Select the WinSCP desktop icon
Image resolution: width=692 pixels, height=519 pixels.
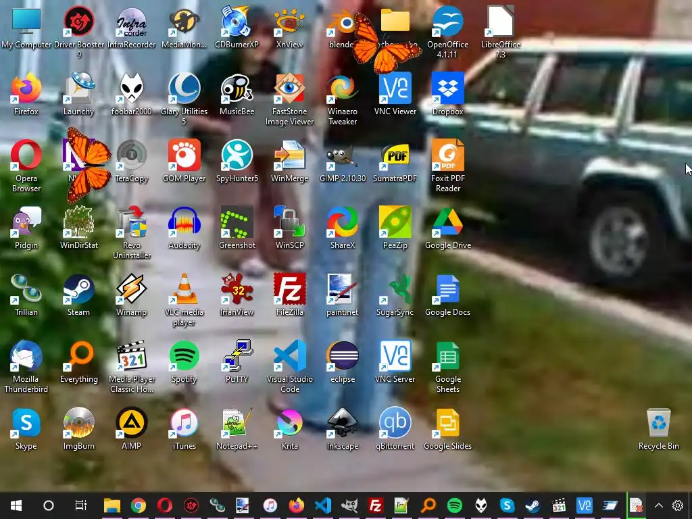[289, 228]
